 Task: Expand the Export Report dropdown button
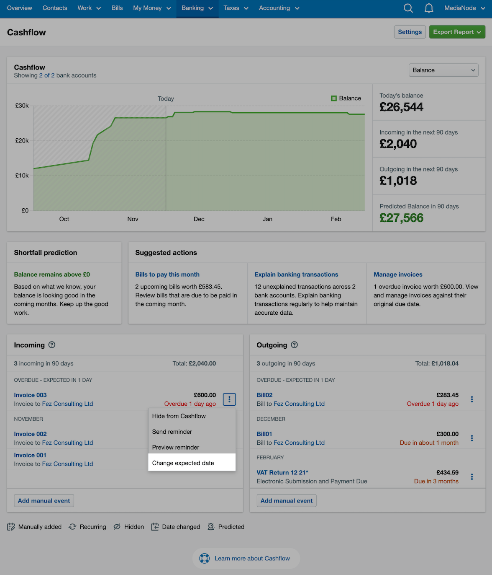(457, 32)
